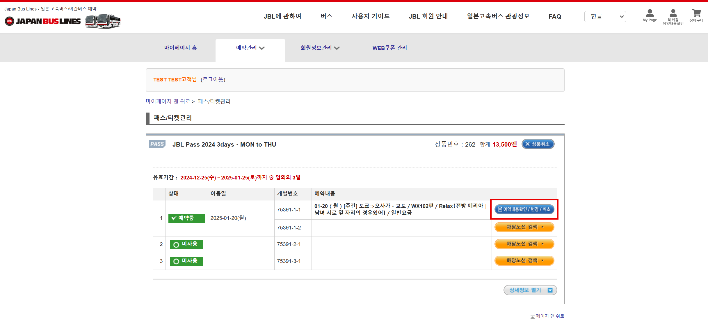Image resolution: width=708 pixels, height=324 pixels.
Task: Click JBL Pass 2024 3days title
Action: [x=224, y=145]
